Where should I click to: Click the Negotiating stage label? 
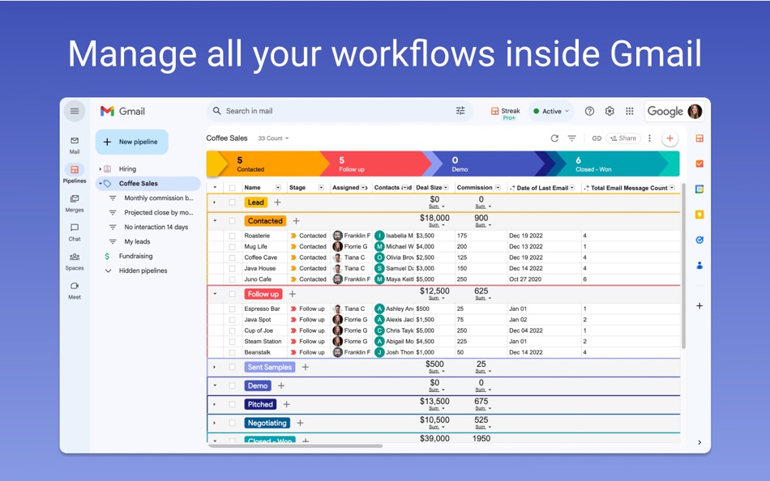[267, 423]
